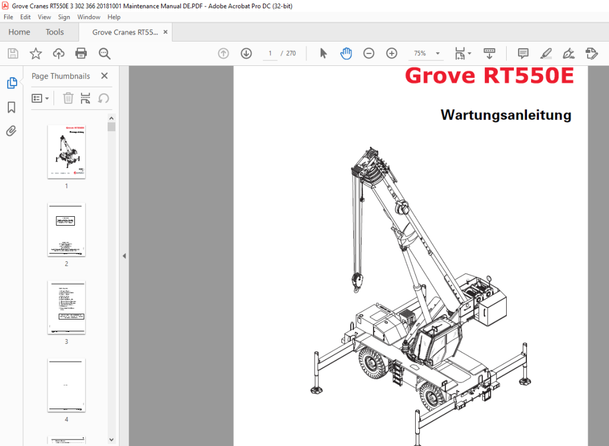The width and height of the screenshot is (609, 446).
Task: Select the arrow selection tool
Action: [323, 53]
